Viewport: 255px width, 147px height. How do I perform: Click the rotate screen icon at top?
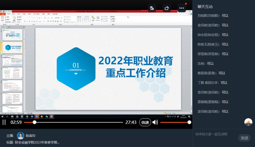[167, 8]
